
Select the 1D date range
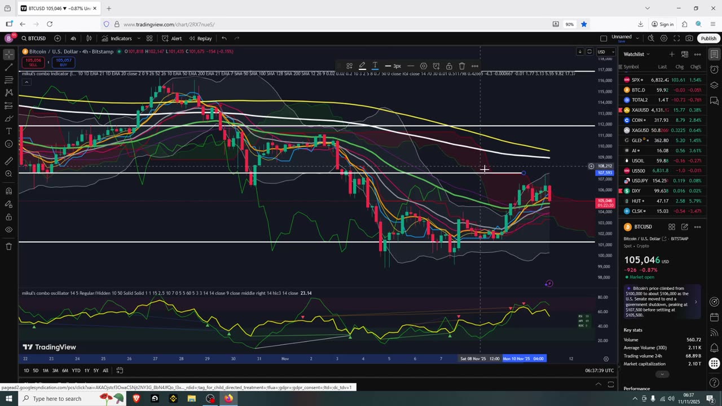point(26,370)
